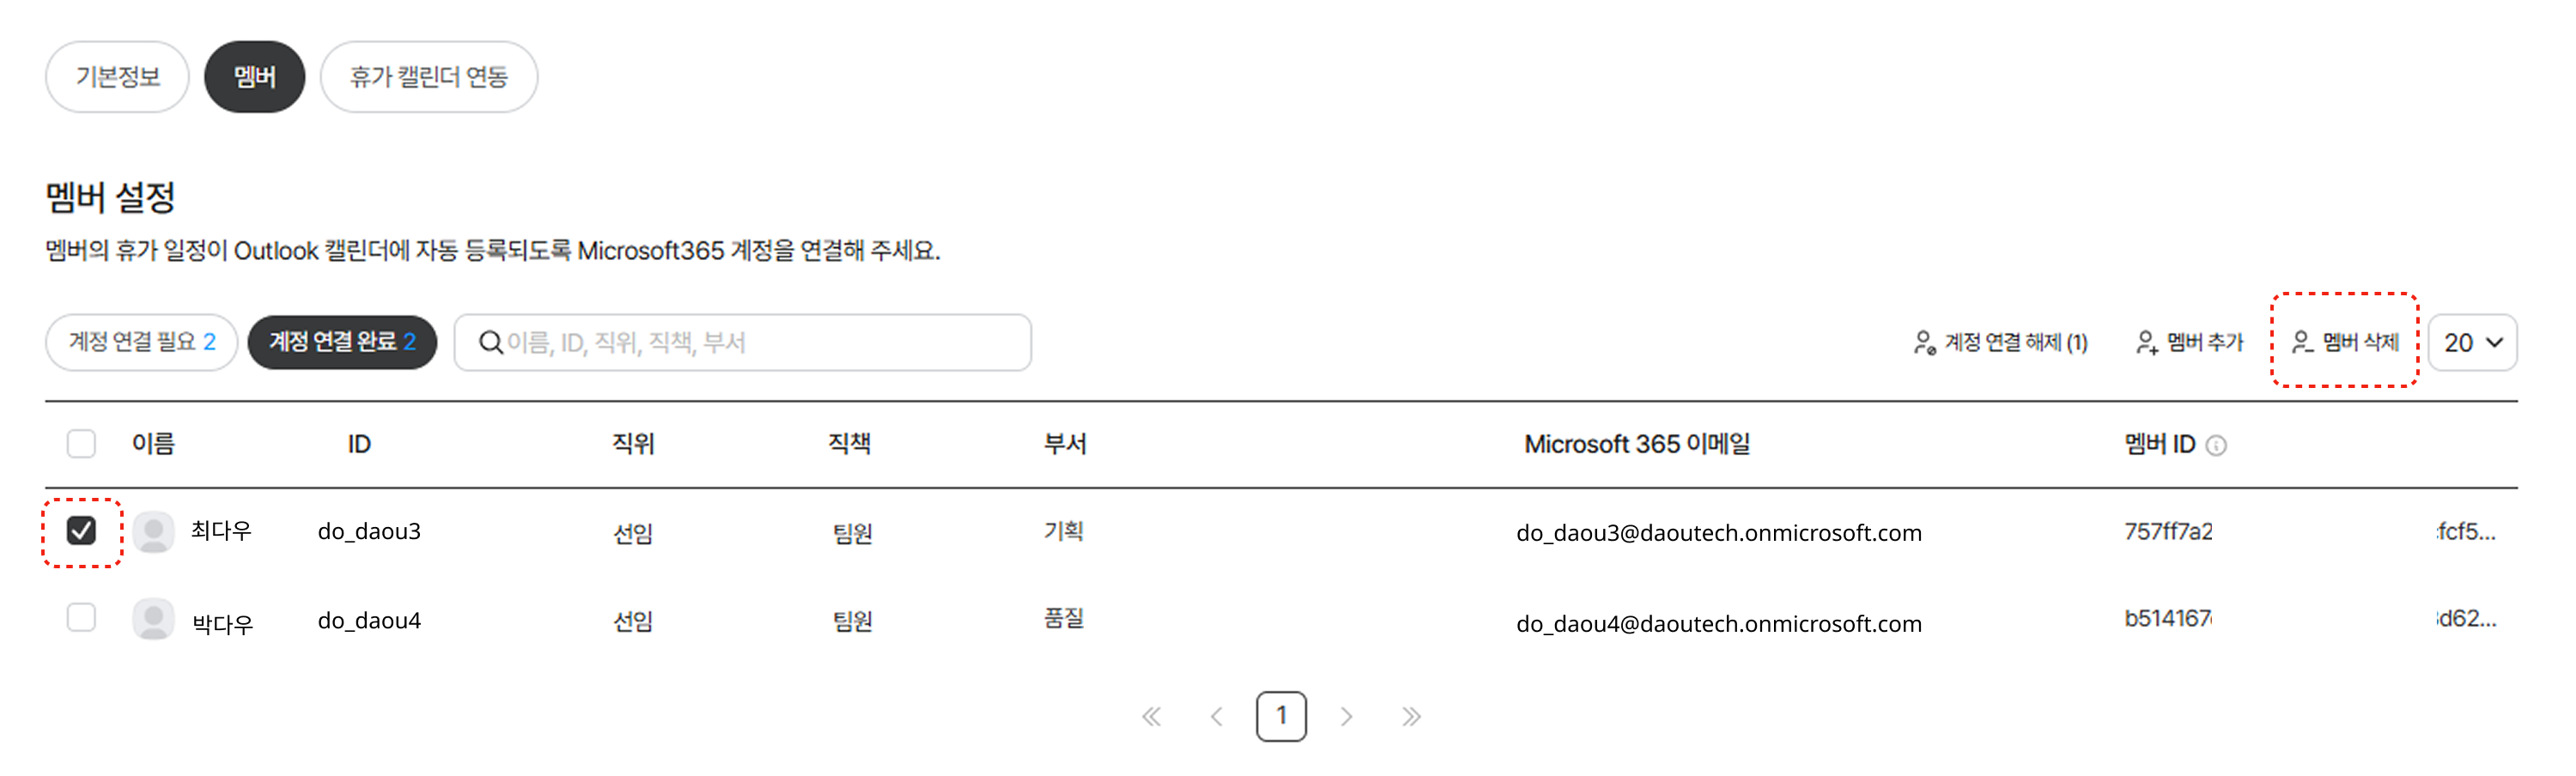Go to last page double-arrow
The height and width of the screenshot is (776, 2576).
[1411, 717]
